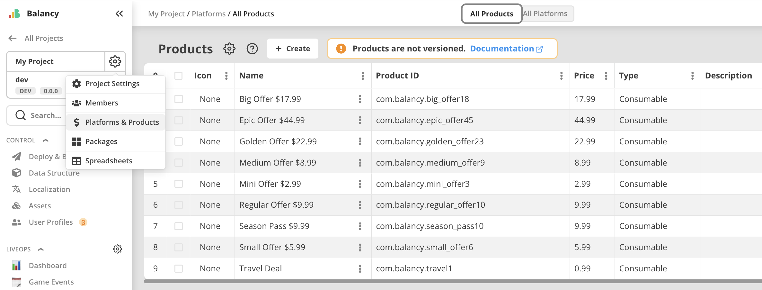Open the Price column options menu
The height and width of the screenshot is (290, 762).
click(606, 76)
